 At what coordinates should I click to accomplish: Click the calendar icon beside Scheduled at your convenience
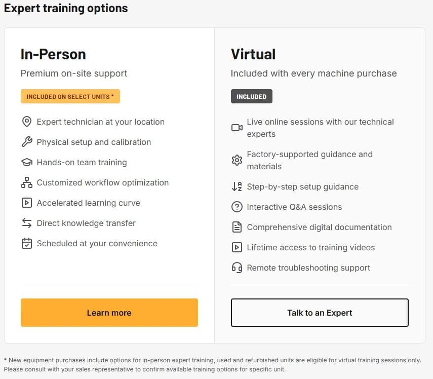click(x=26, y=244)
